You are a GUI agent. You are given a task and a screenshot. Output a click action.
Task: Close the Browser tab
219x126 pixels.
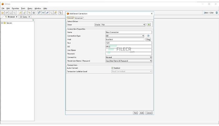[17, 17]
